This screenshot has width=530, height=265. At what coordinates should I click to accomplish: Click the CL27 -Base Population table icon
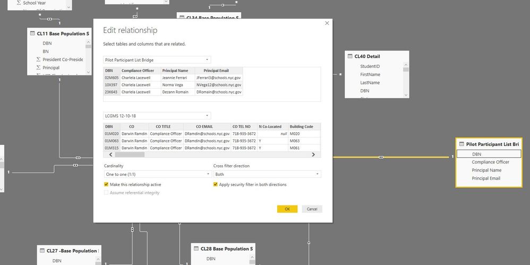pyautogui.click(x=42, y=251)
